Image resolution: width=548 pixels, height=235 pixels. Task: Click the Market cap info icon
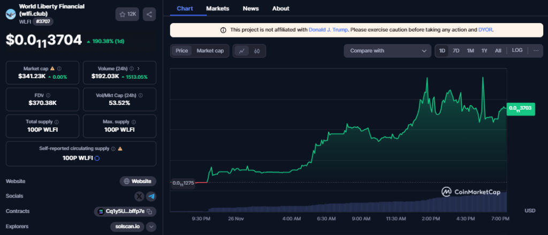(59, 69)
